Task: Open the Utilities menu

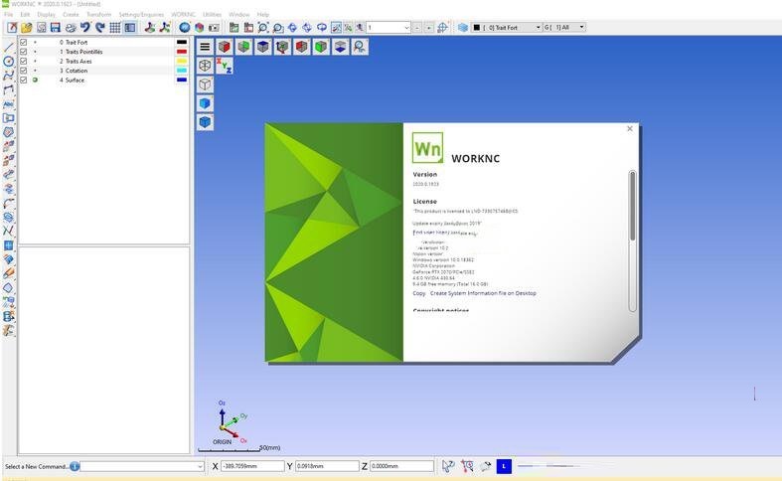Action: click(212, 15)
